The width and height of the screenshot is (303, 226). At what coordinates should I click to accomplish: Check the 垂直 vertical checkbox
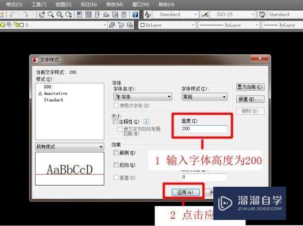tap(116, 177)
